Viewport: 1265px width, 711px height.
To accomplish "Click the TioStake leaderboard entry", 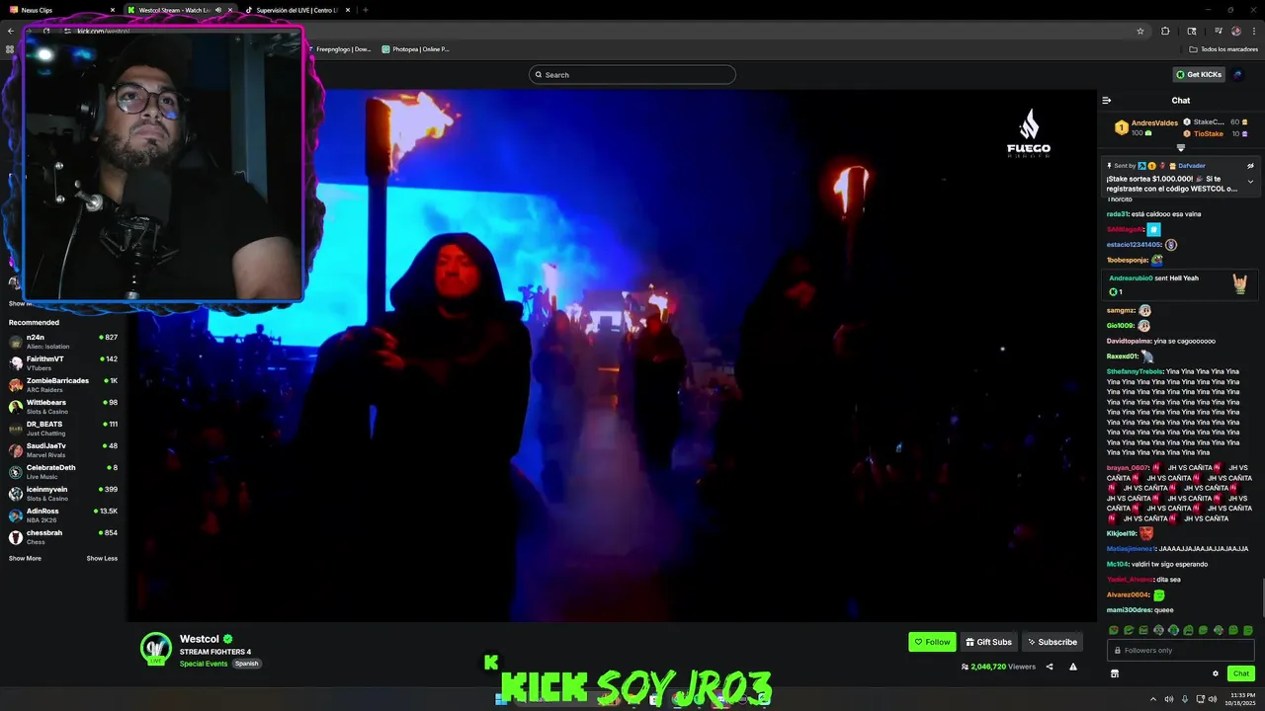I will (x=1208, y=133).
